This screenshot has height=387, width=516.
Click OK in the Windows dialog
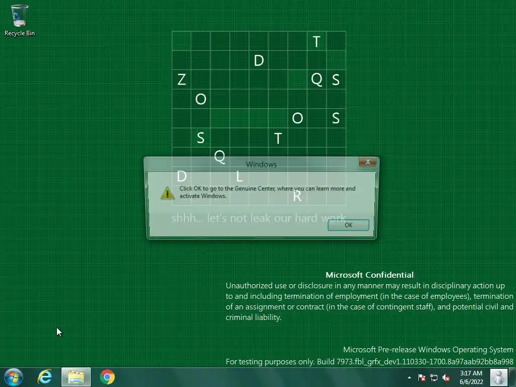click(x=348, y=225)
